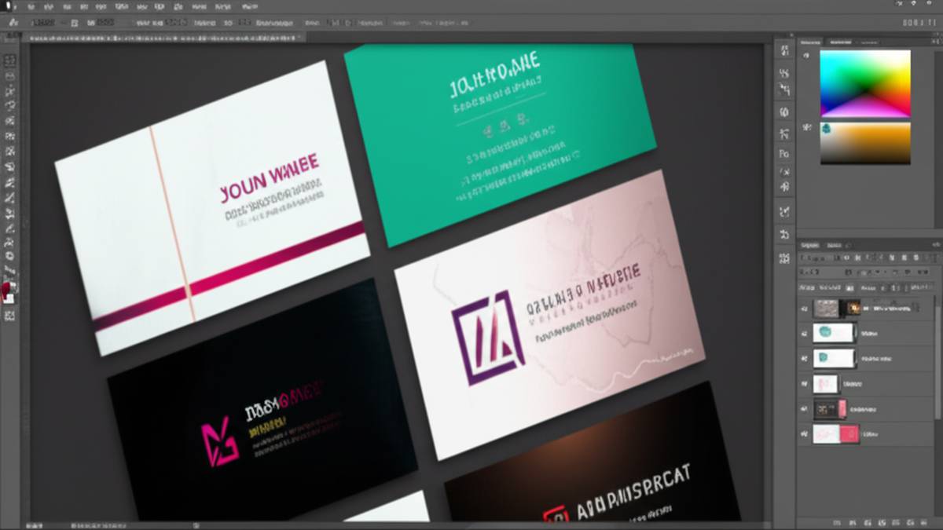Image resolution: width=943 pixels, height=530 pixels.
Task: Hide the bottom layer with the red thumbnail
Action: [804, 433]
